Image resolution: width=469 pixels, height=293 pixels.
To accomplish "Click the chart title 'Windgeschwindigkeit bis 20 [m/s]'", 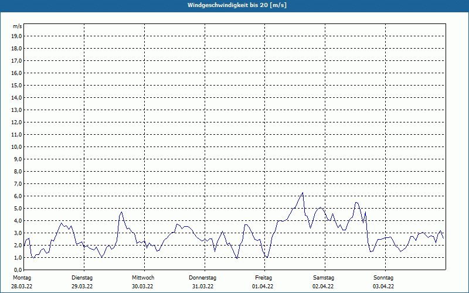I will (x=237, y=5).
